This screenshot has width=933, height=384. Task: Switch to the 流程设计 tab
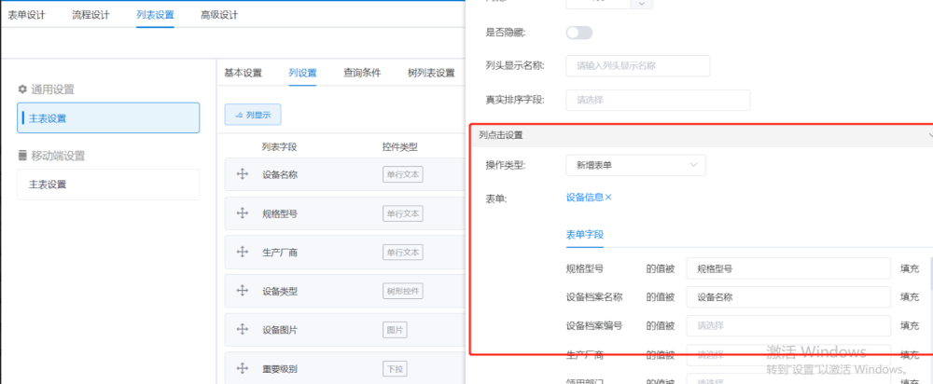[91, 15]
